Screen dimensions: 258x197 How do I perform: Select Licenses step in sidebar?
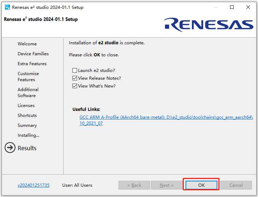(26, 106)
